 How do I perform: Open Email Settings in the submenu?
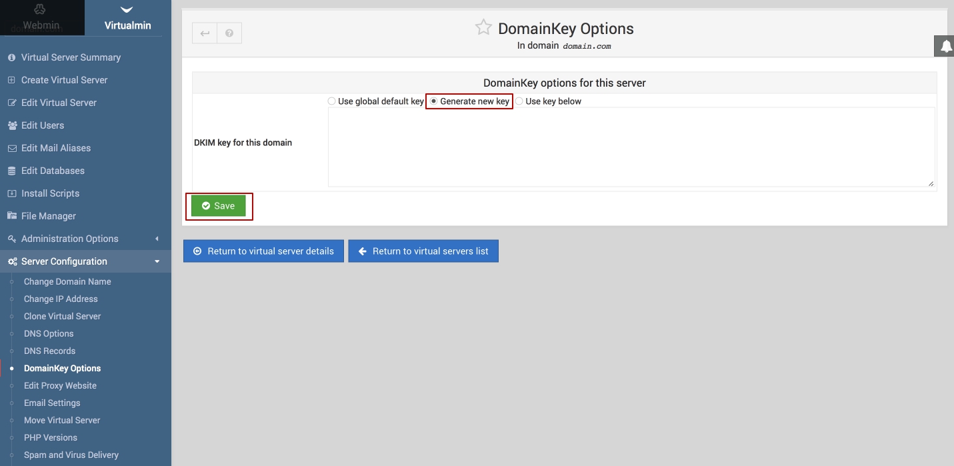(x=52, y=403)
